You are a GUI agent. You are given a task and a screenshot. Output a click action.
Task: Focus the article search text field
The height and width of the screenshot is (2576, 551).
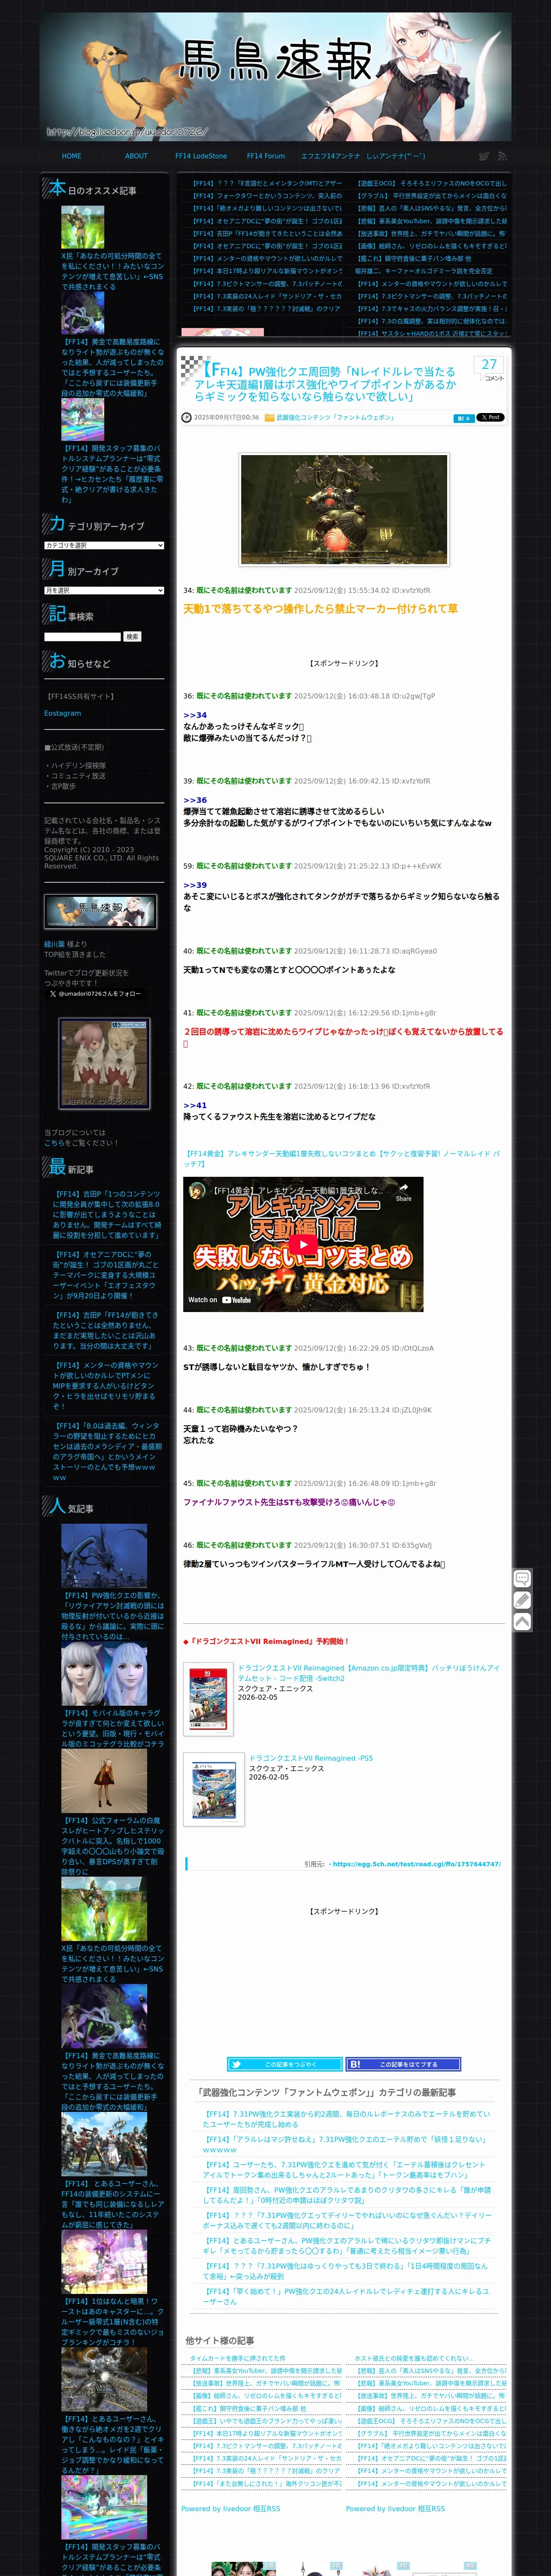click(82, 637)
